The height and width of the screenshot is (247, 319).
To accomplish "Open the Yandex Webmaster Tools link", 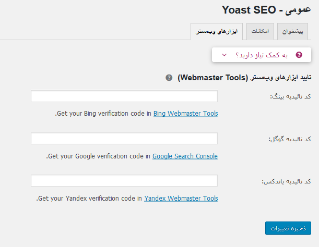I will pos(181,198).
